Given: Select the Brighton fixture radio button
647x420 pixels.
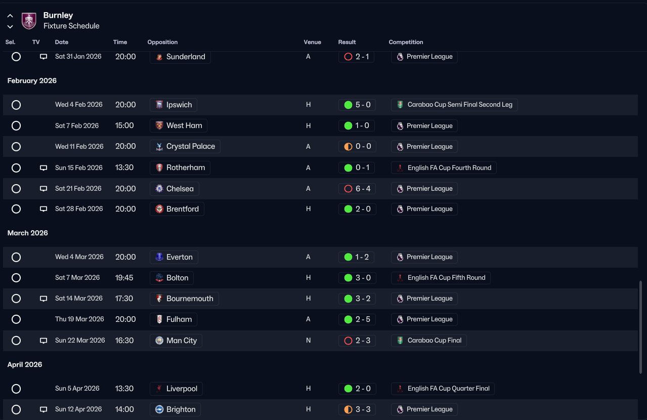Looking at the screenshot, I should (16, 409).
